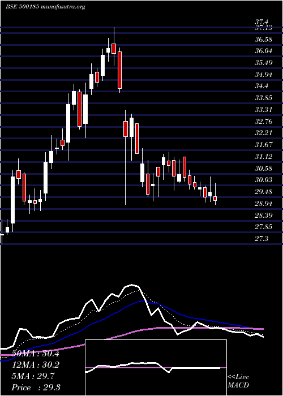Click the 31.67 price axis label
The width and height of the screenshot is (283, 396).
tap(264, 145)
